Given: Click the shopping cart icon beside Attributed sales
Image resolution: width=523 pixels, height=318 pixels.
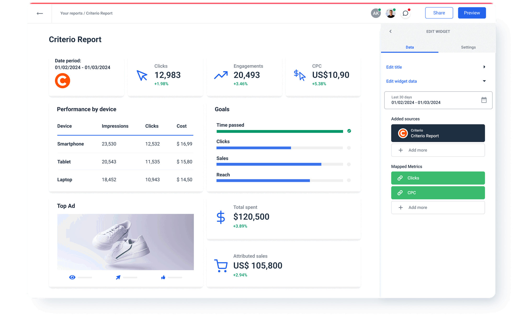Looking at the screenshot, I should click(221, 265).
